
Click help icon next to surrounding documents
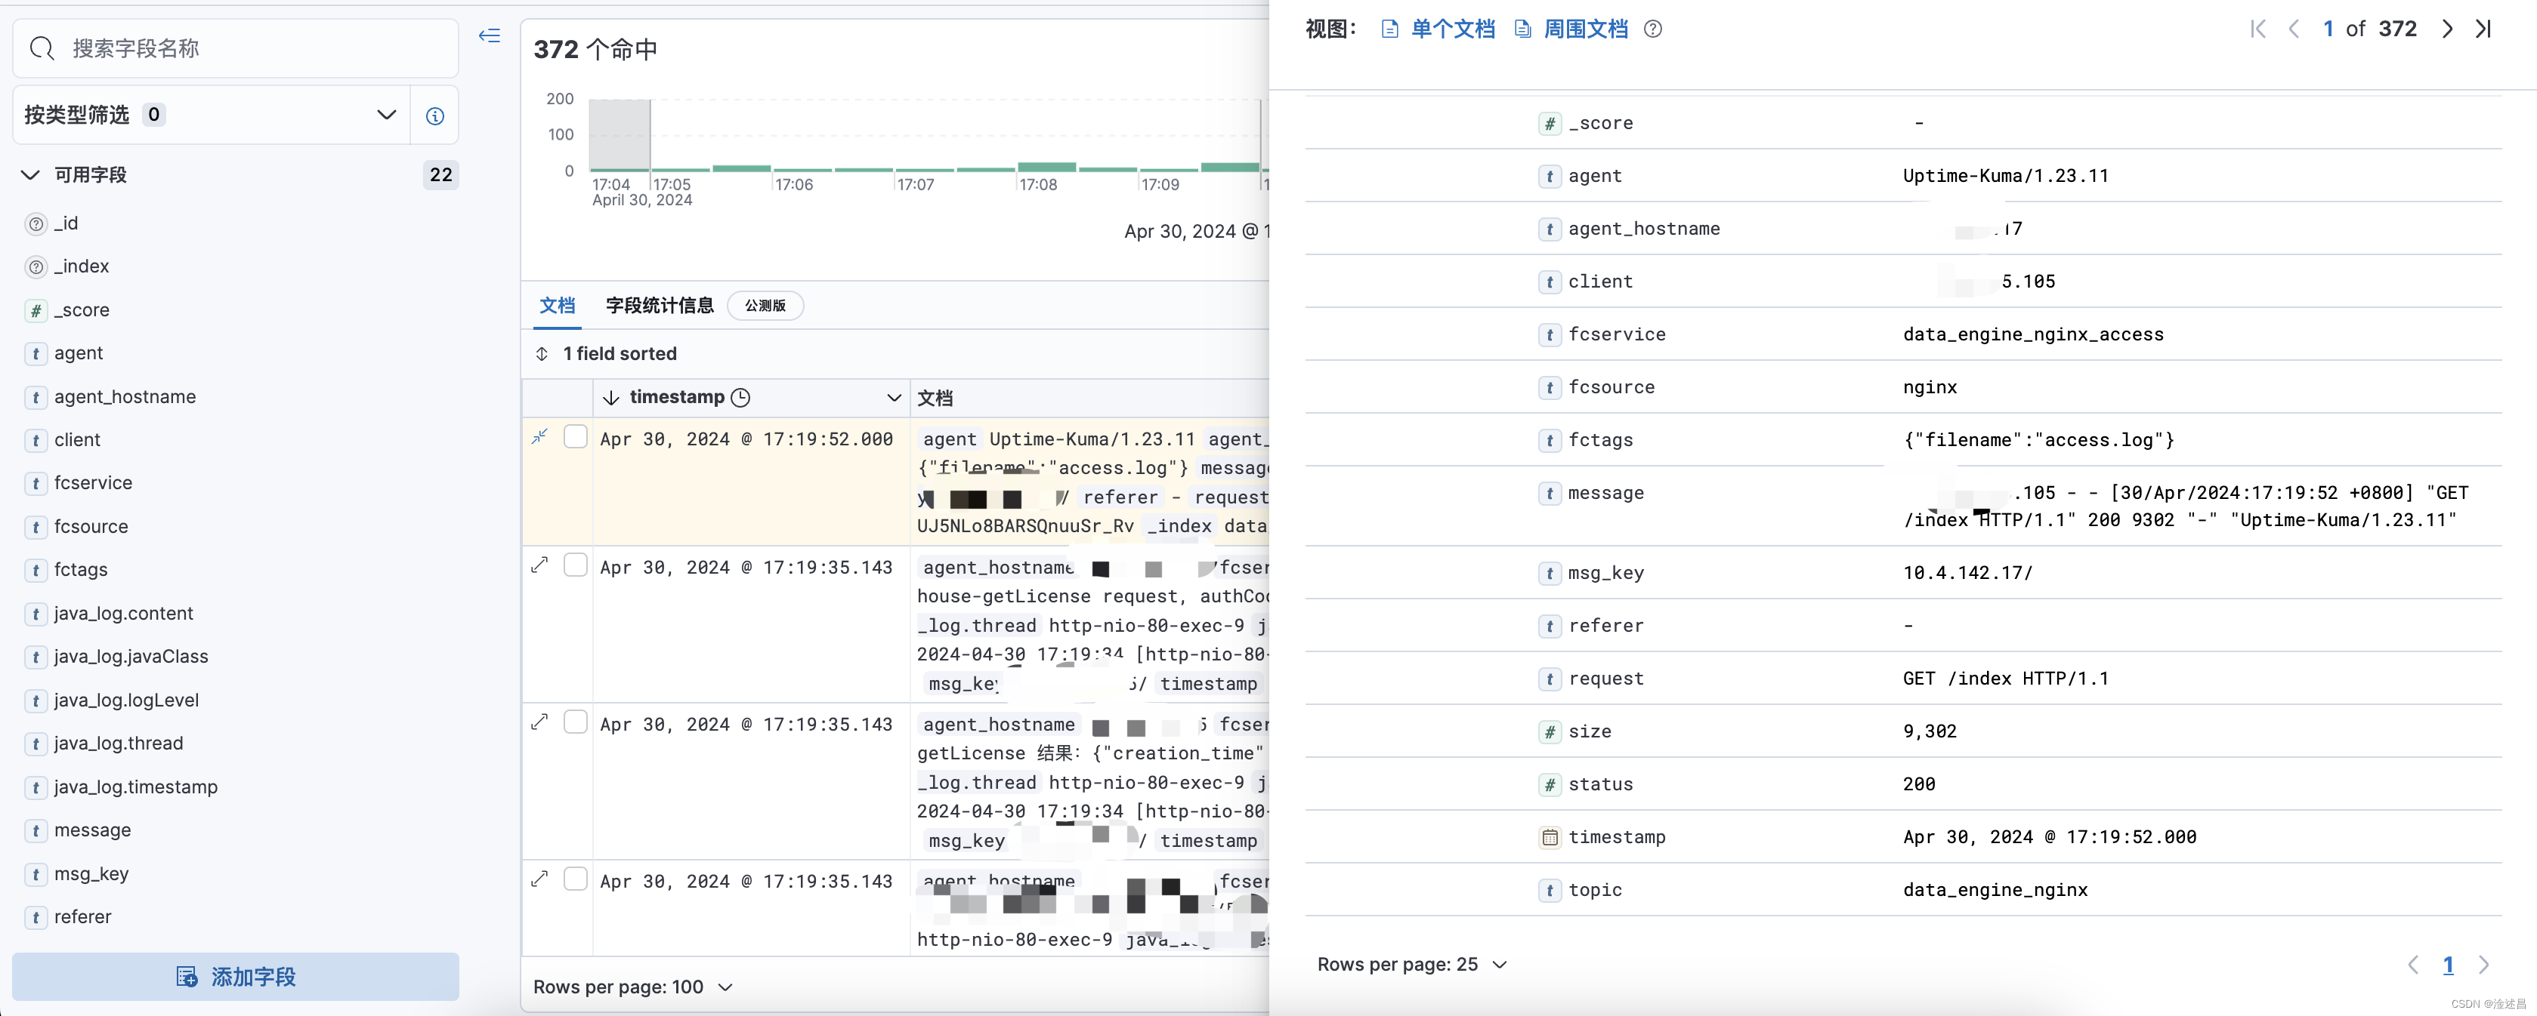[1654, 29]
